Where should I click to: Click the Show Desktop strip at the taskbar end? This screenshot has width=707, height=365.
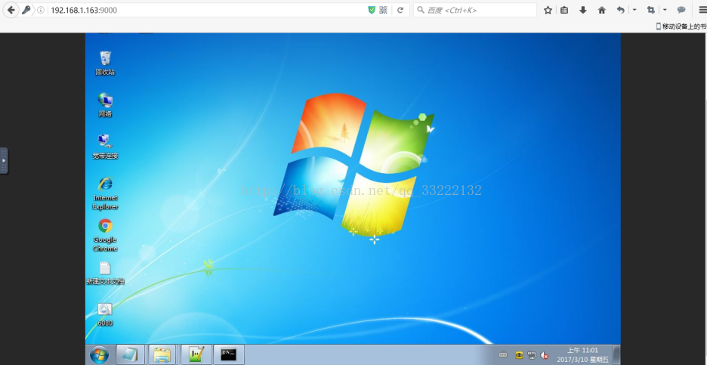click(x=617, y=354)
